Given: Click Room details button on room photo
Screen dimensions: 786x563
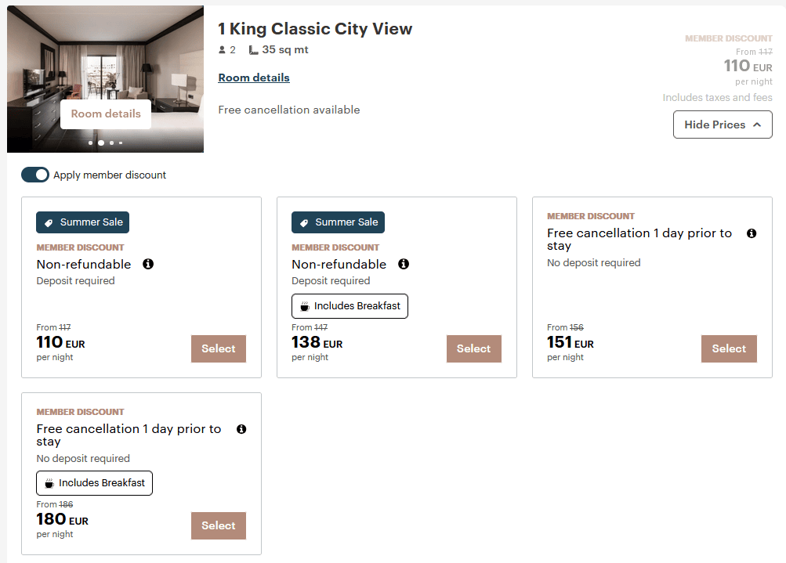Looking at the screenshot, I should click(106, 114).
